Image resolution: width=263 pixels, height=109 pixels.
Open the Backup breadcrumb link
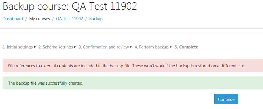[x=96, y=19]
